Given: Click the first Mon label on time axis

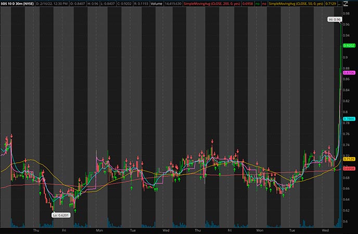Looking at the screenshot, I should 99,229.
